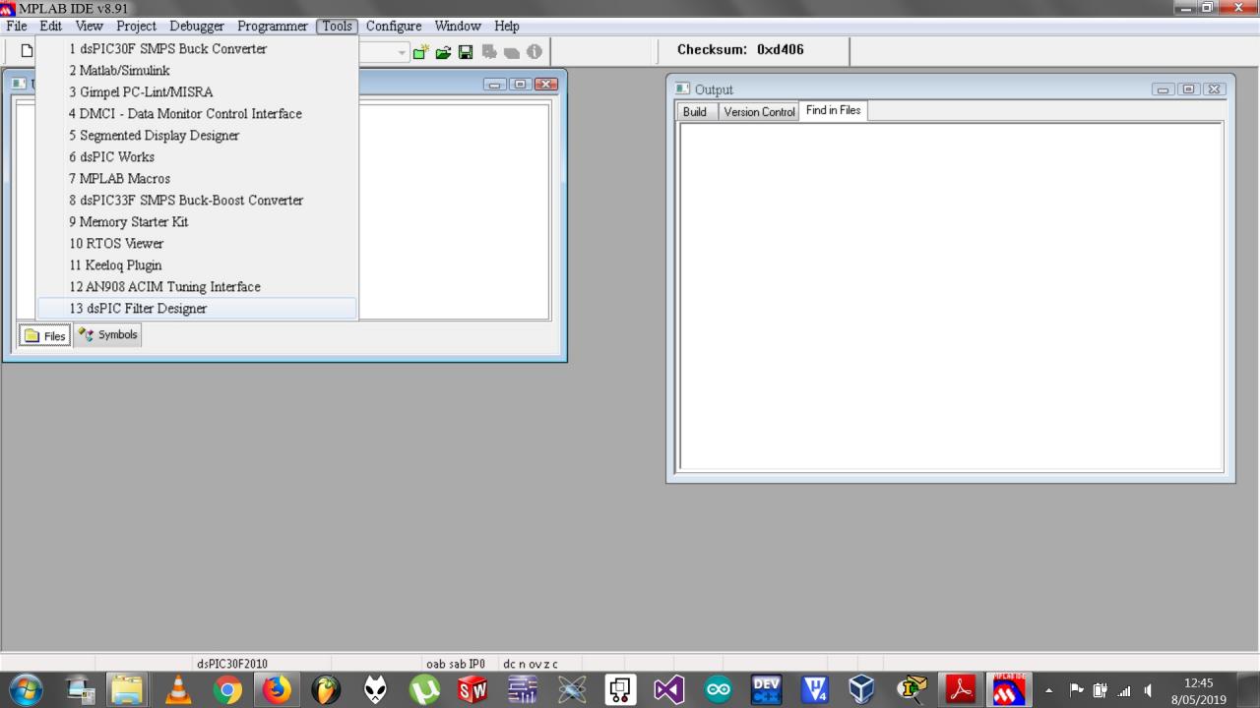This screenshot has height=708, width=1260.
Task: Choose Memory Starter Kit entry
Action: (x=197, y=222)
